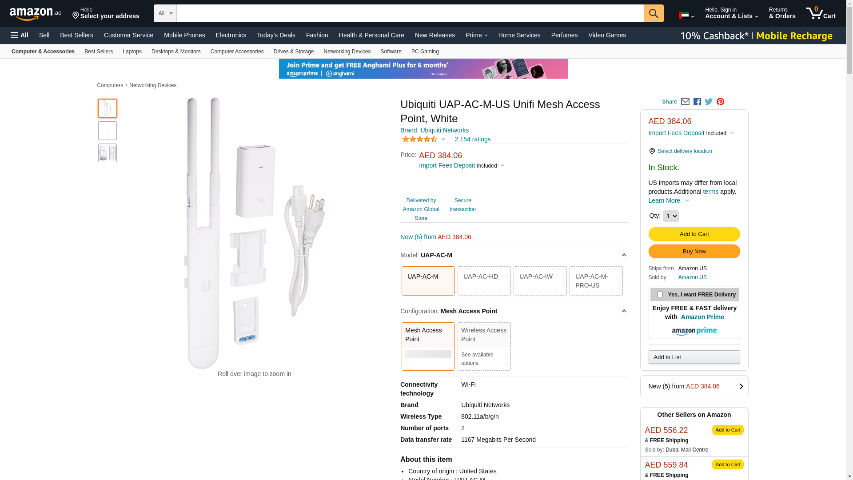Go to Amazon.ae home logo

tap(36, 14)
